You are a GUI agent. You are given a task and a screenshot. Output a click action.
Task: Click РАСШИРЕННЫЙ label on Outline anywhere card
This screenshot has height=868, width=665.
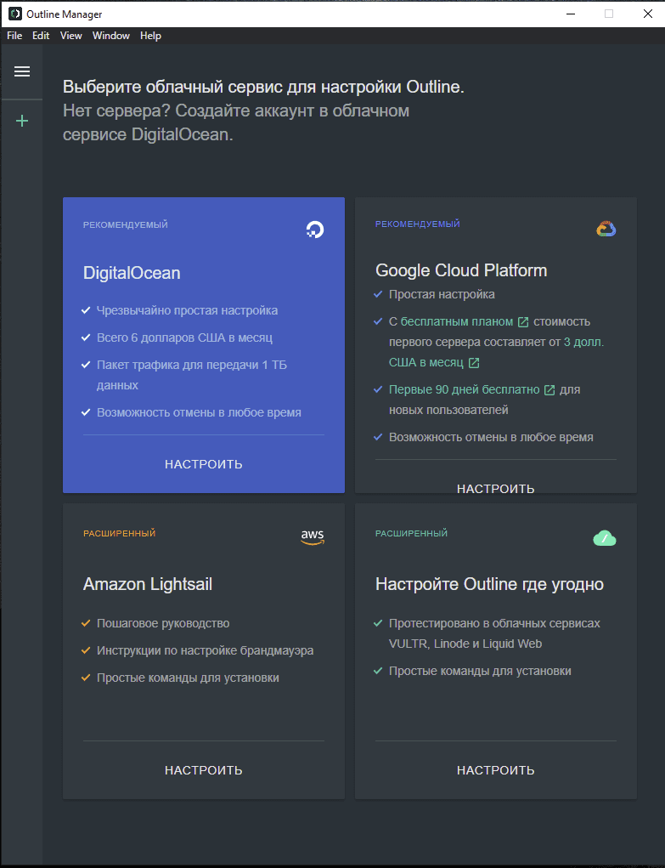412,534
